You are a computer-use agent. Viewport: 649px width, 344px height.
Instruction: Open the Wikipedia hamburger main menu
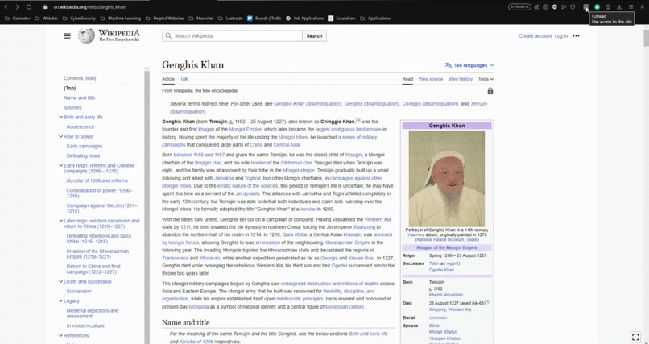68,36
